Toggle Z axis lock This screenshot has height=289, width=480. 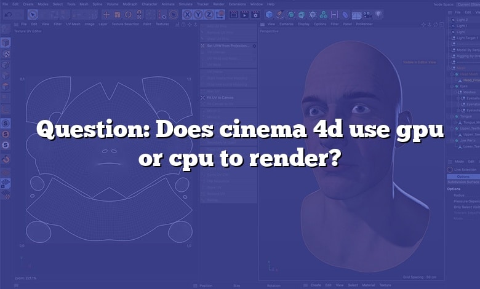coord(209,14)
